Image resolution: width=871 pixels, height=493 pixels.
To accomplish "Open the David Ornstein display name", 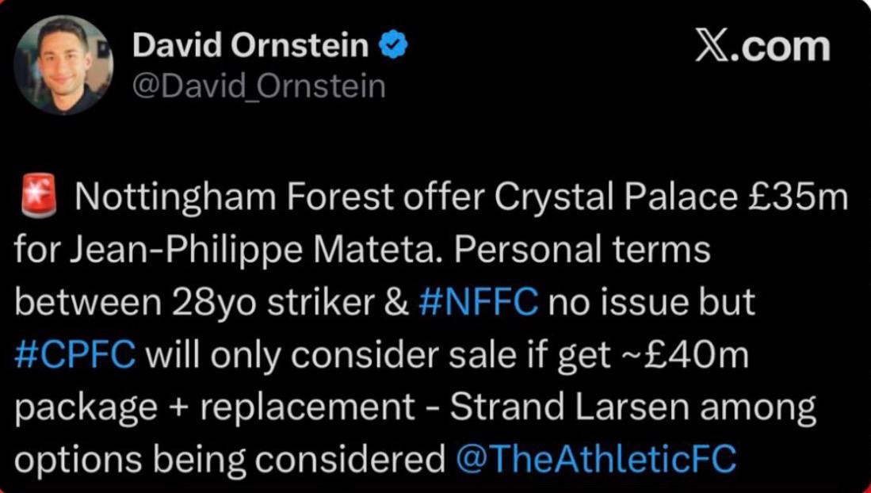I will [250, 45].
